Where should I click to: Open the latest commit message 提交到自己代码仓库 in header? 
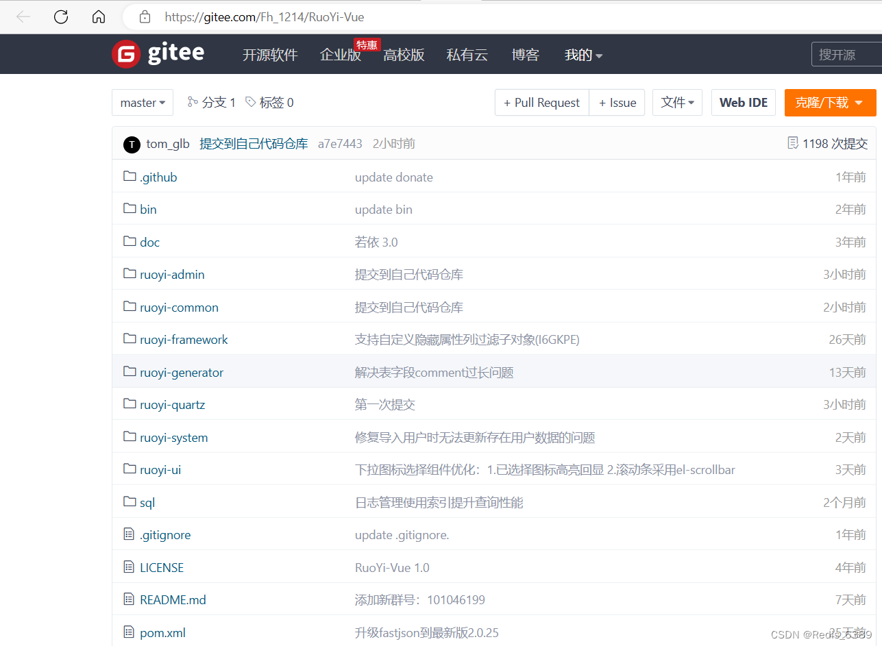[x=254, y=144]
